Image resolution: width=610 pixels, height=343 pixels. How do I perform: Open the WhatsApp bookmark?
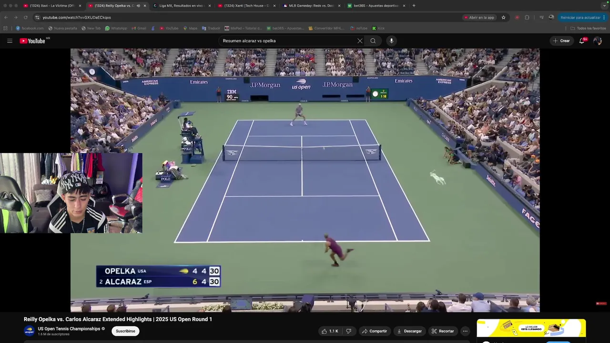coord(116,28)
